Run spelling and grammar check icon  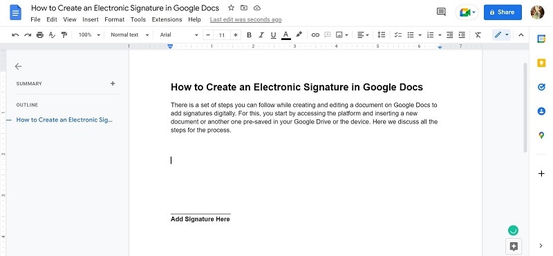52,35
